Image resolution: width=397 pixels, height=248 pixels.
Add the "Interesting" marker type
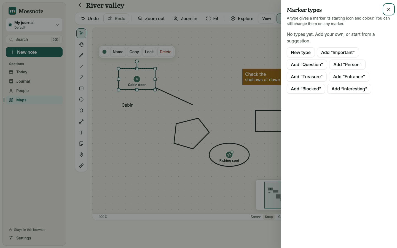coord(349,89)
